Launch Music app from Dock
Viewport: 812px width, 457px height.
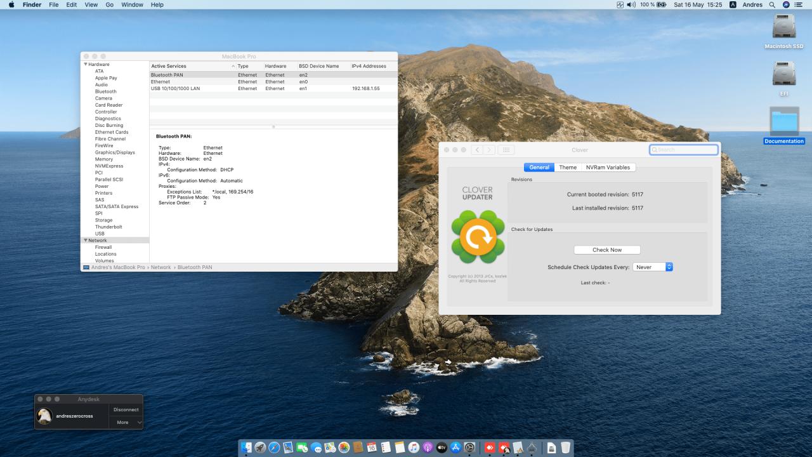(414, 447)
